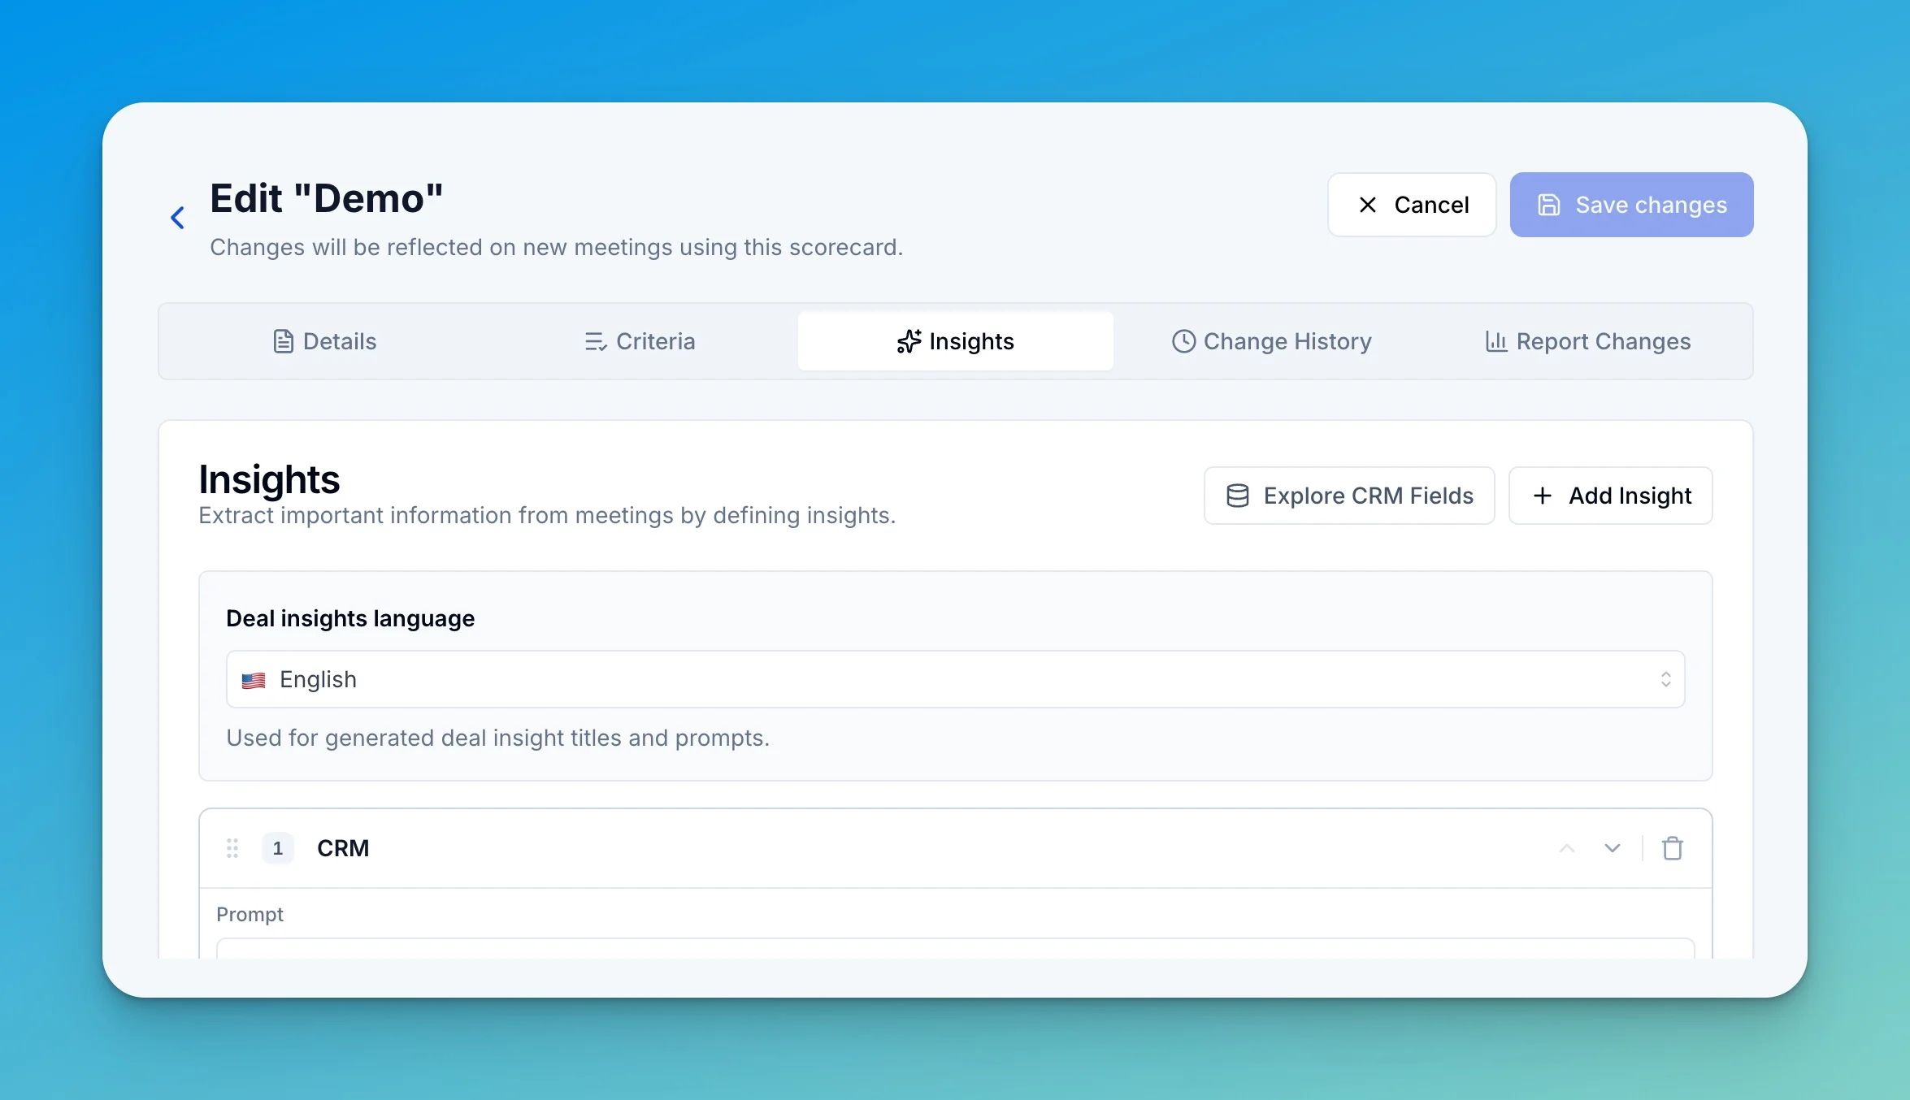
Task: Click the Insights section heading
Action: pos(269,479)
